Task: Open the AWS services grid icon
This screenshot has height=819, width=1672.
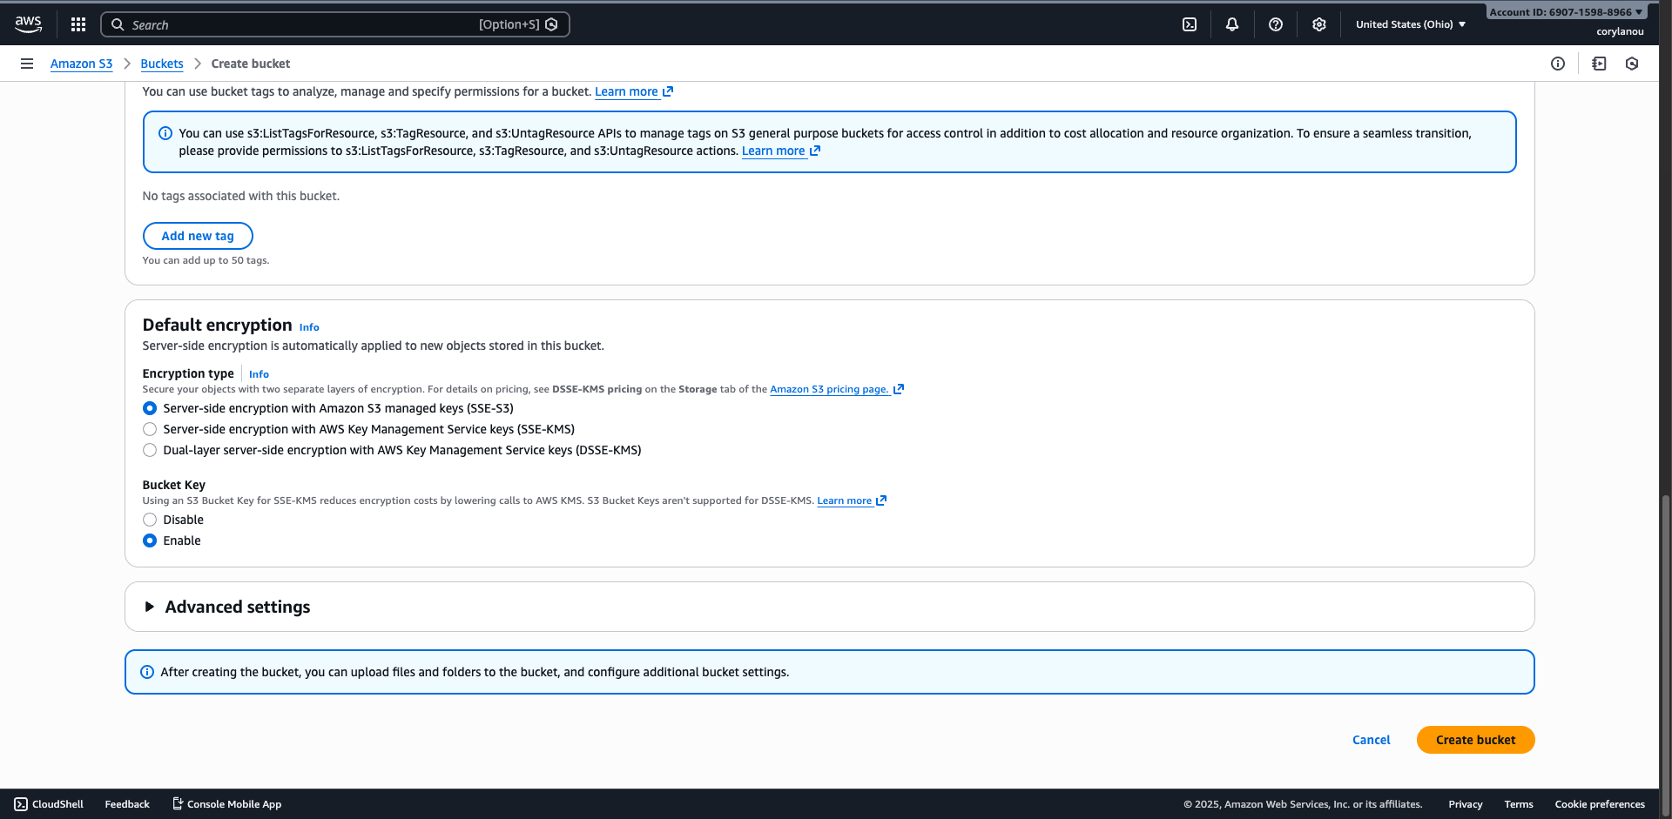Action: pyautogui.click(x=78, y=23)
